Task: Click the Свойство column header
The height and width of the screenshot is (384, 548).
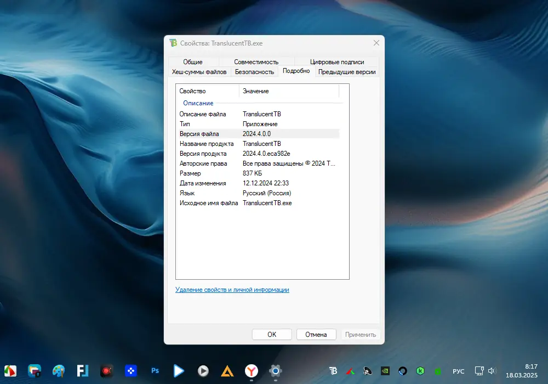Action: click(x=208, y=91)
